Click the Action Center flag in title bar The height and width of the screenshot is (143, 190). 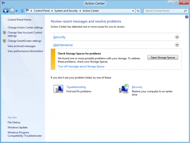click(x=4, y=3)
